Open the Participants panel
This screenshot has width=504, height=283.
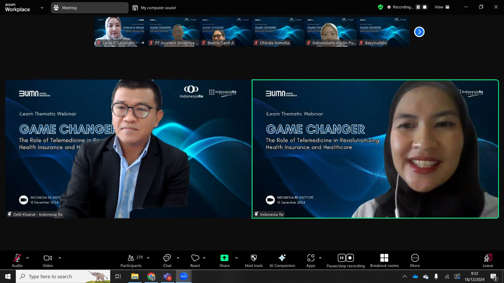(x=131, y=261)
